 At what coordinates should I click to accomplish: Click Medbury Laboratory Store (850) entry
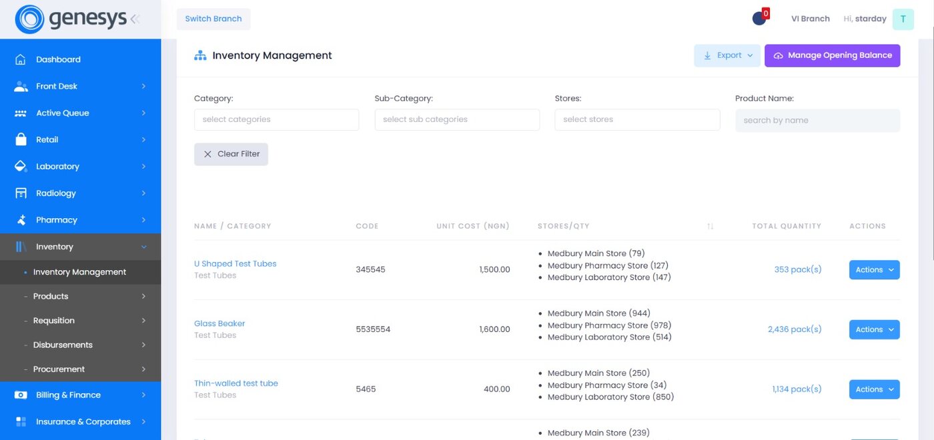click(x=610, y=397)
